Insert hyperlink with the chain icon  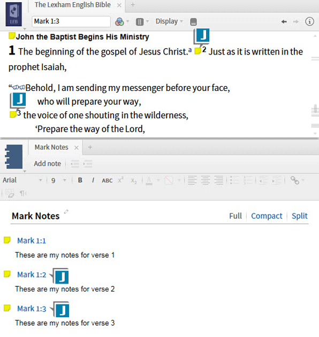pos(294,180)
